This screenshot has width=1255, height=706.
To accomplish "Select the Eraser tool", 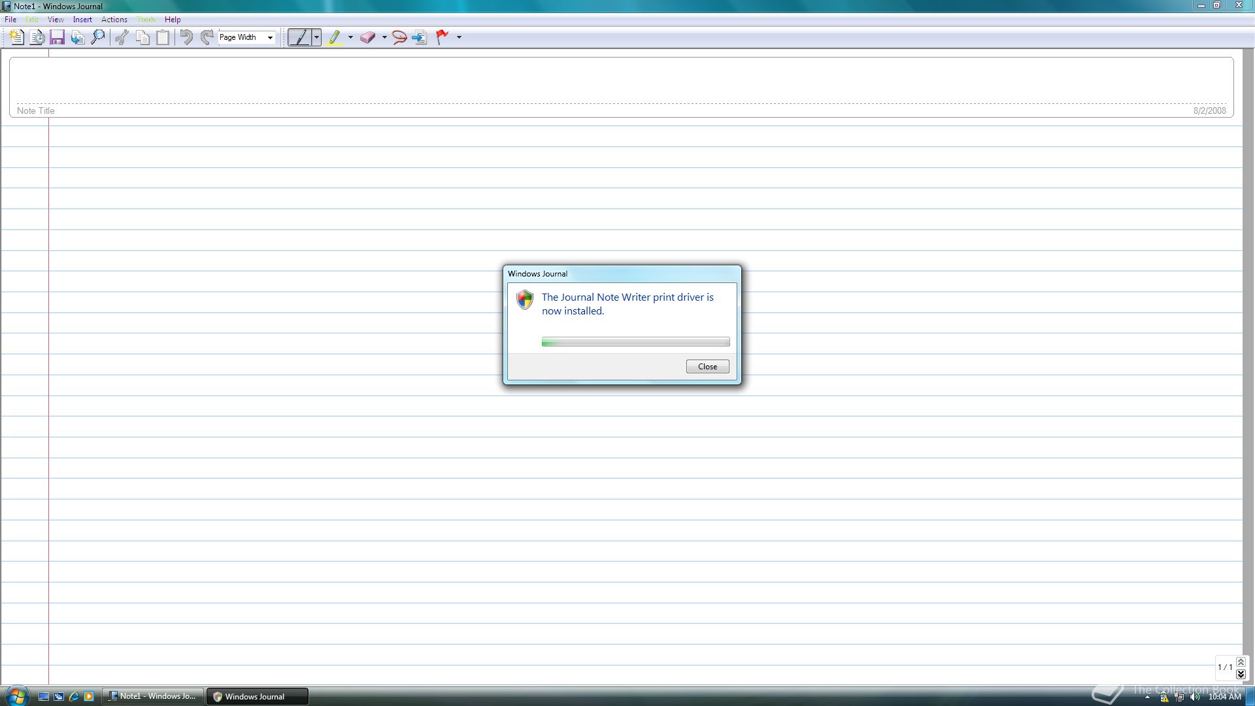I will [367, 37].
